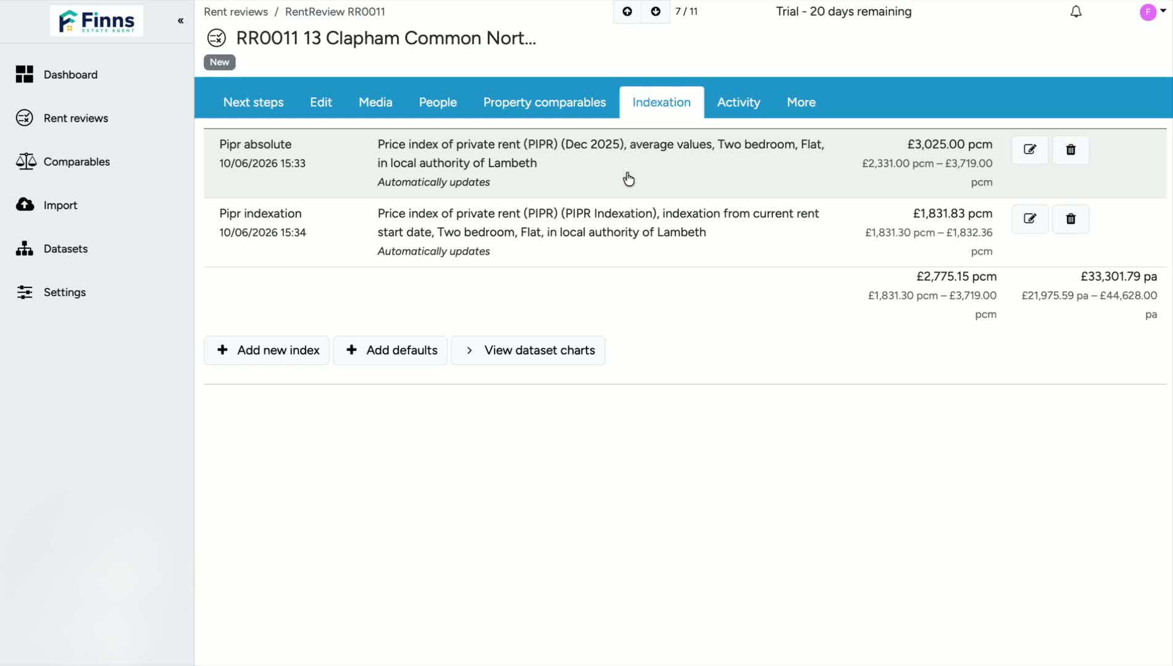Viewport: 1173px width, 666px height.
Task: Switch to the Next steps tab
Action: [253, 102]
